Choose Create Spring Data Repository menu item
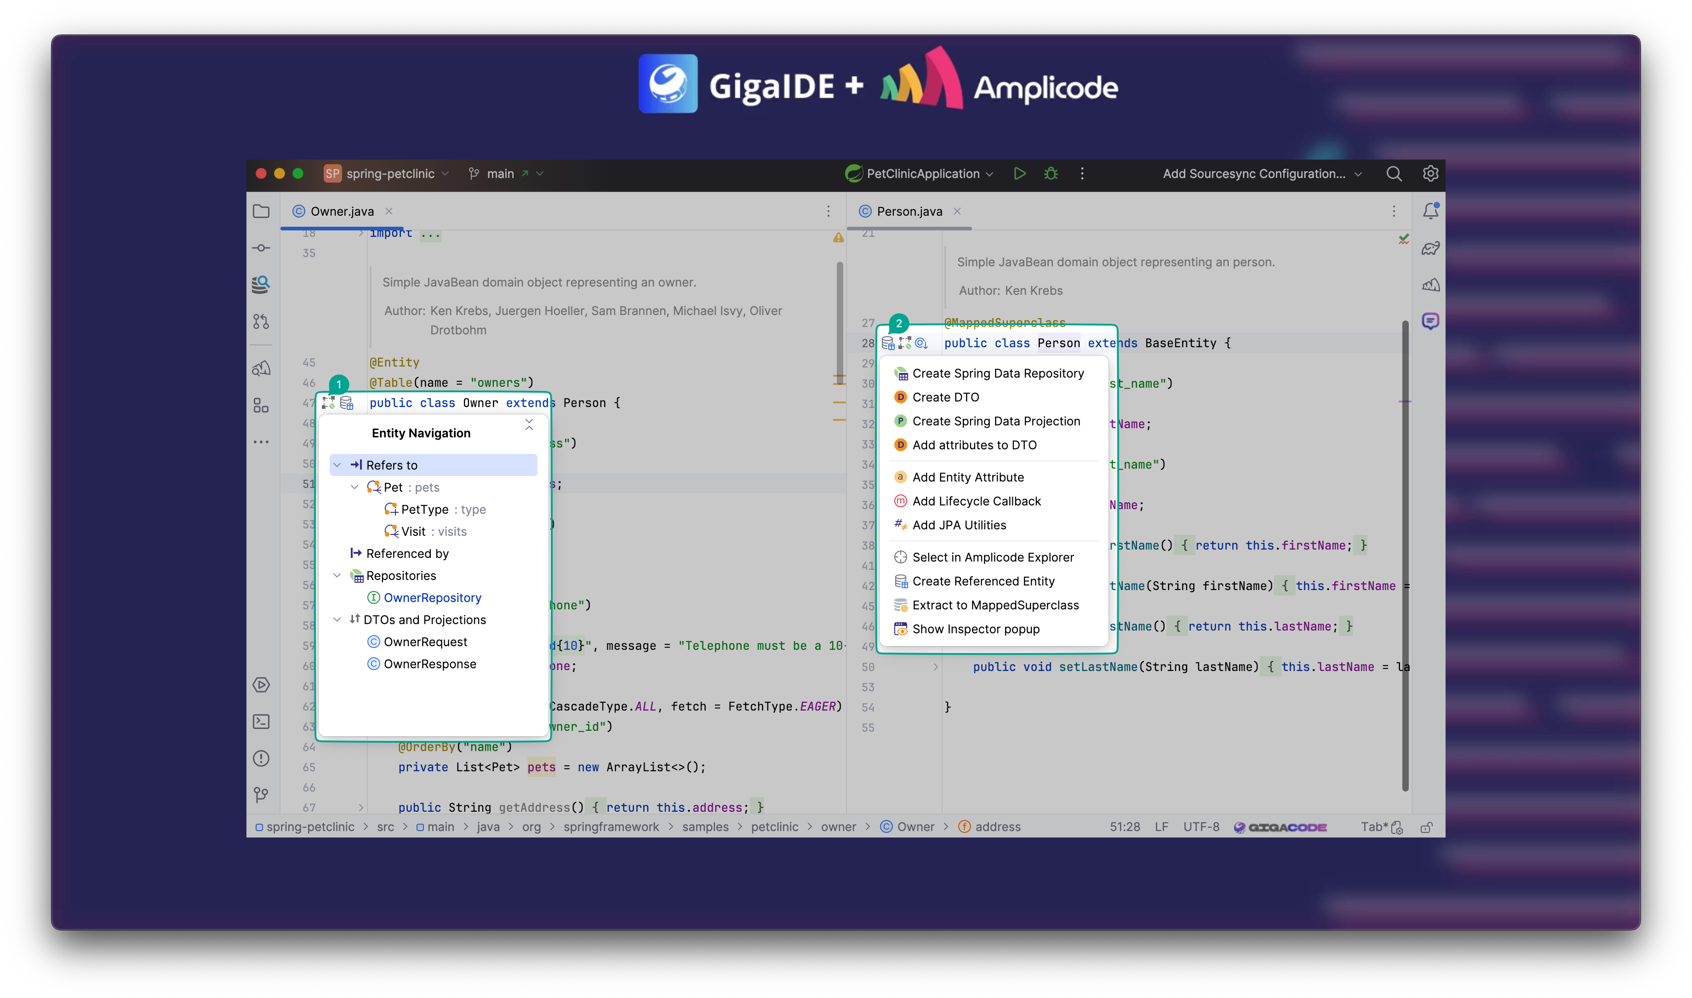Viewport: 1692px width, 998px height. [x=998, y=373]
